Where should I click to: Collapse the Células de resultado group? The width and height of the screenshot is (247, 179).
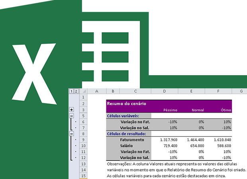tap(72, 134)
